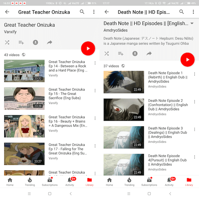Open overflow menu on Great Teacher Onizuka header

pos(94,12)
